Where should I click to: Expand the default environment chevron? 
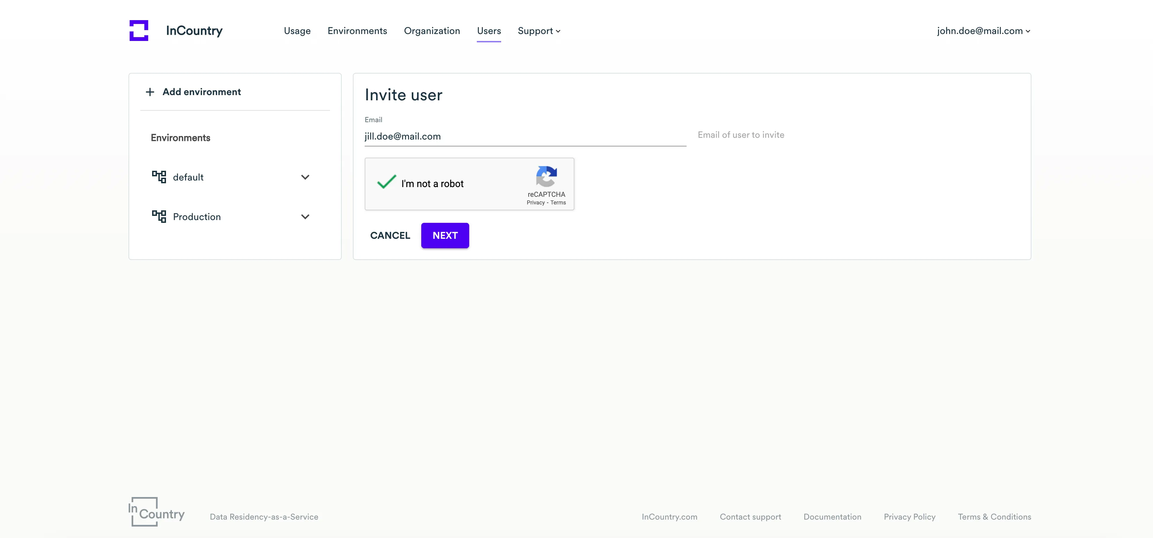(x=305, y=177)
